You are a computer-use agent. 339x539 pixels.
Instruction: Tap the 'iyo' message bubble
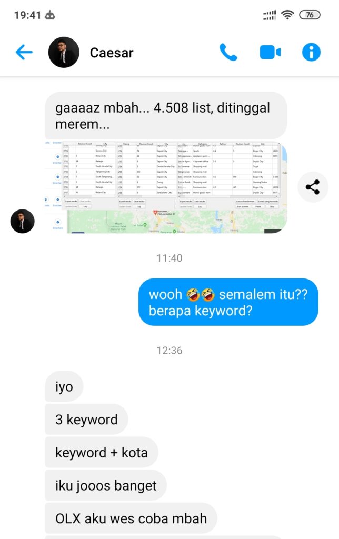[x=64, y=386]
